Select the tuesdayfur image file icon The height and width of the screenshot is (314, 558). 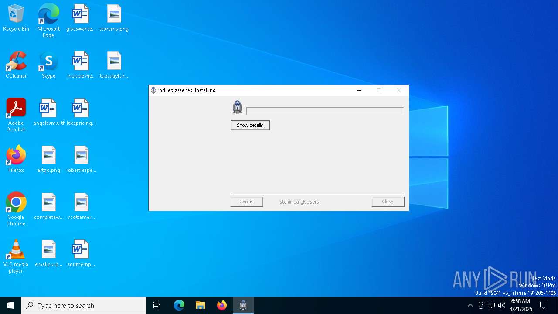[x=114, y=65]
